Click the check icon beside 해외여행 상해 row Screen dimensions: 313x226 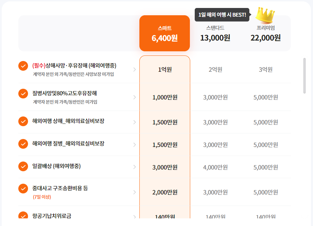point(22,122)
